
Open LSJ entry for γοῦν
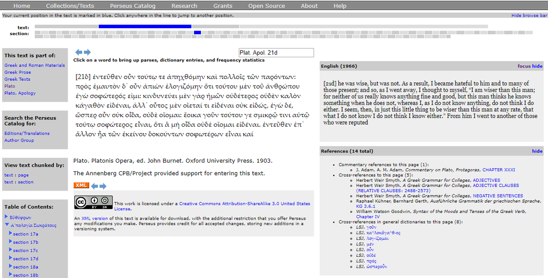(x=370, y=227)
